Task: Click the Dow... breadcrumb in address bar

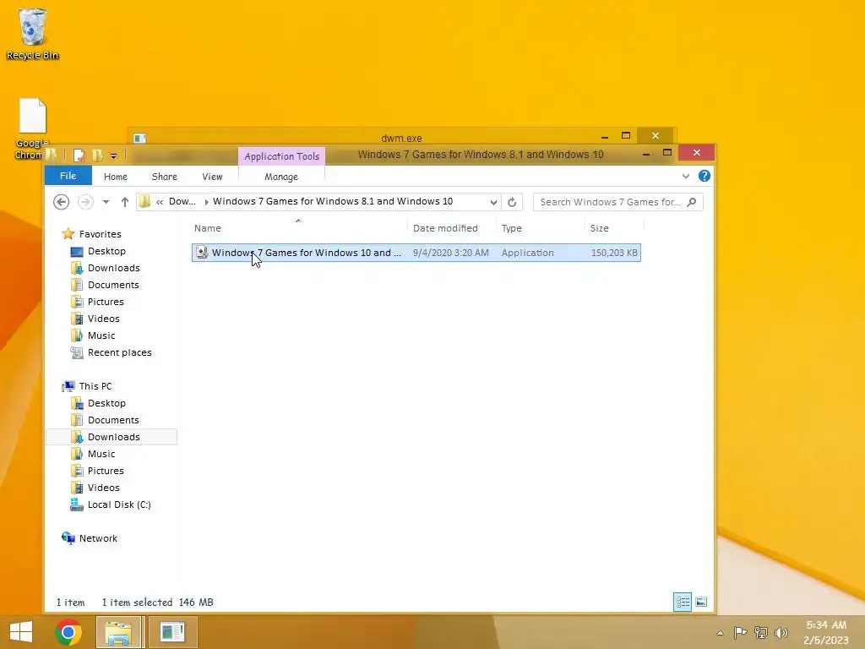Action: coord(182,201)
